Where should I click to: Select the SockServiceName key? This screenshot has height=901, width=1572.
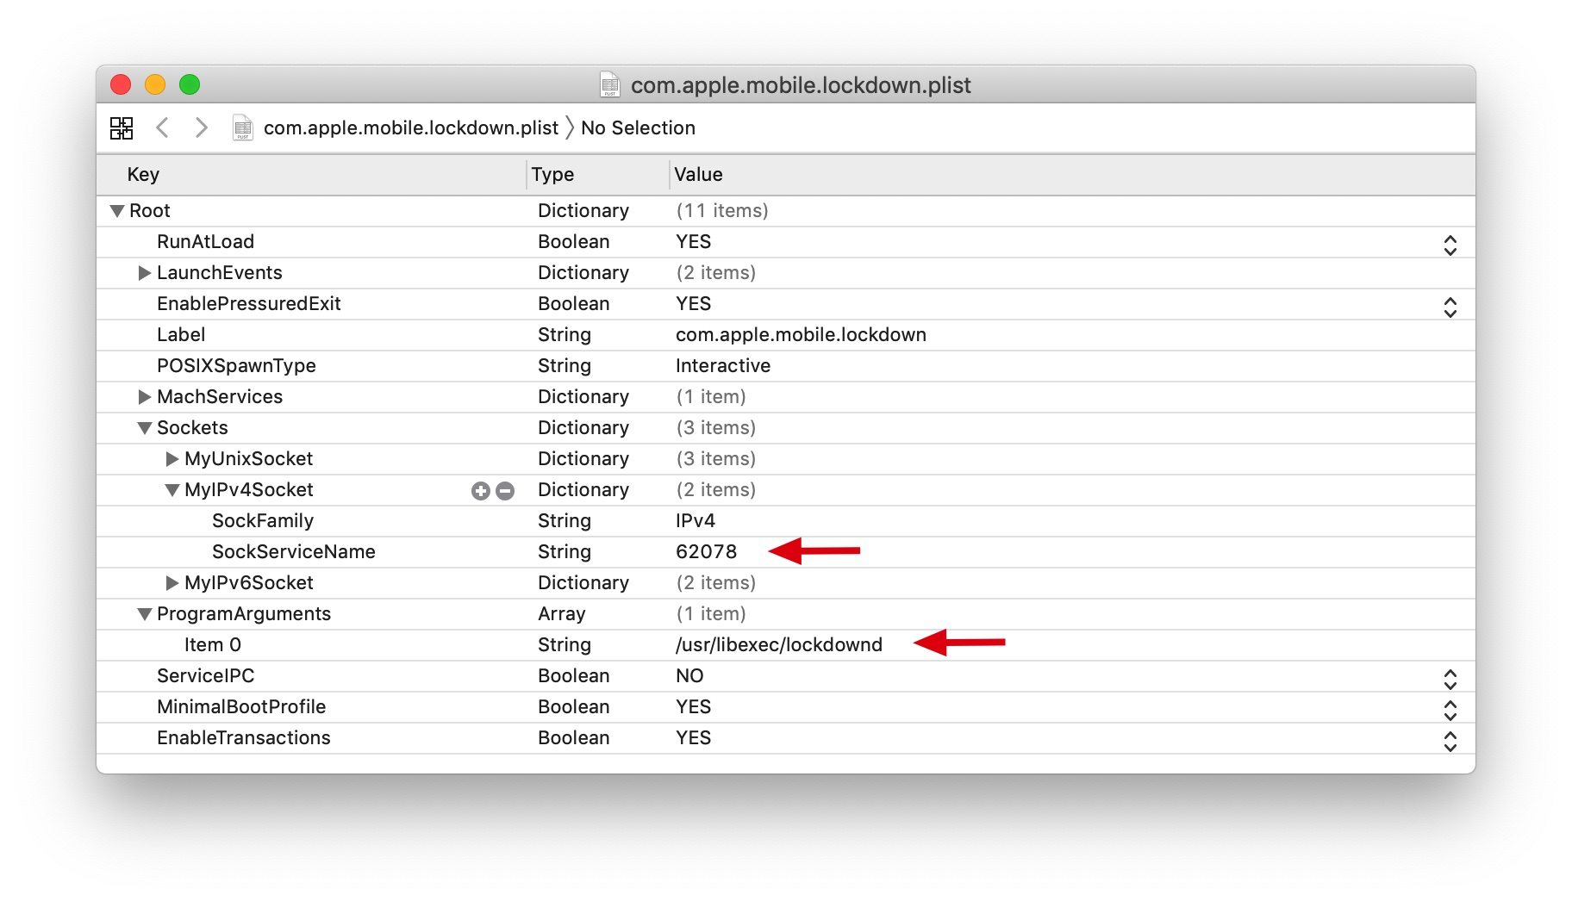[294, 552]
